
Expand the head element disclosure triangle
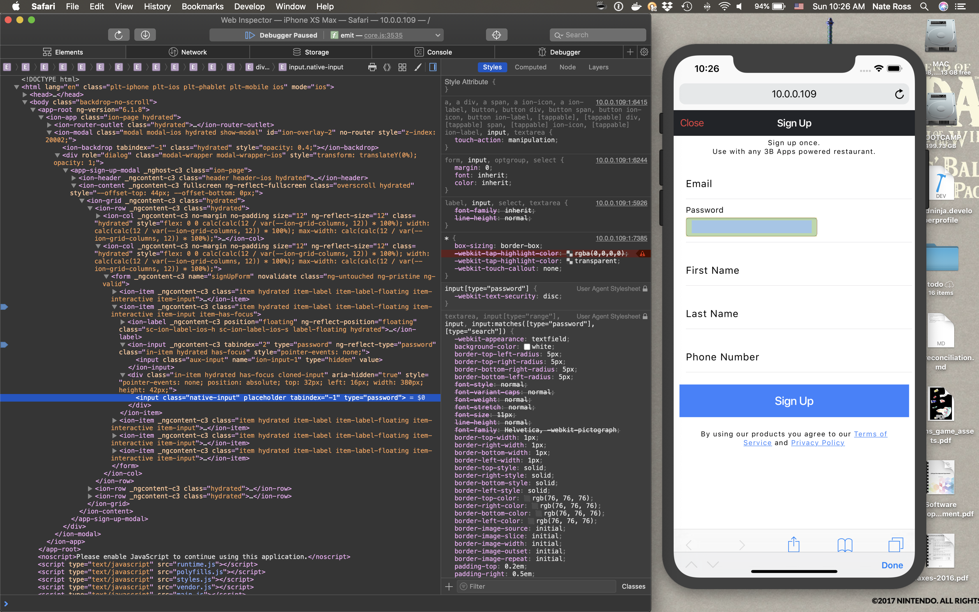pos(25,95)
